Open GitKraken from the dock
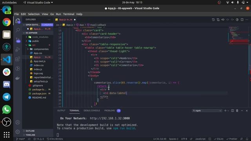Viewport: 251px width, 141px height. pyautogui.click(x=7, y=47)
